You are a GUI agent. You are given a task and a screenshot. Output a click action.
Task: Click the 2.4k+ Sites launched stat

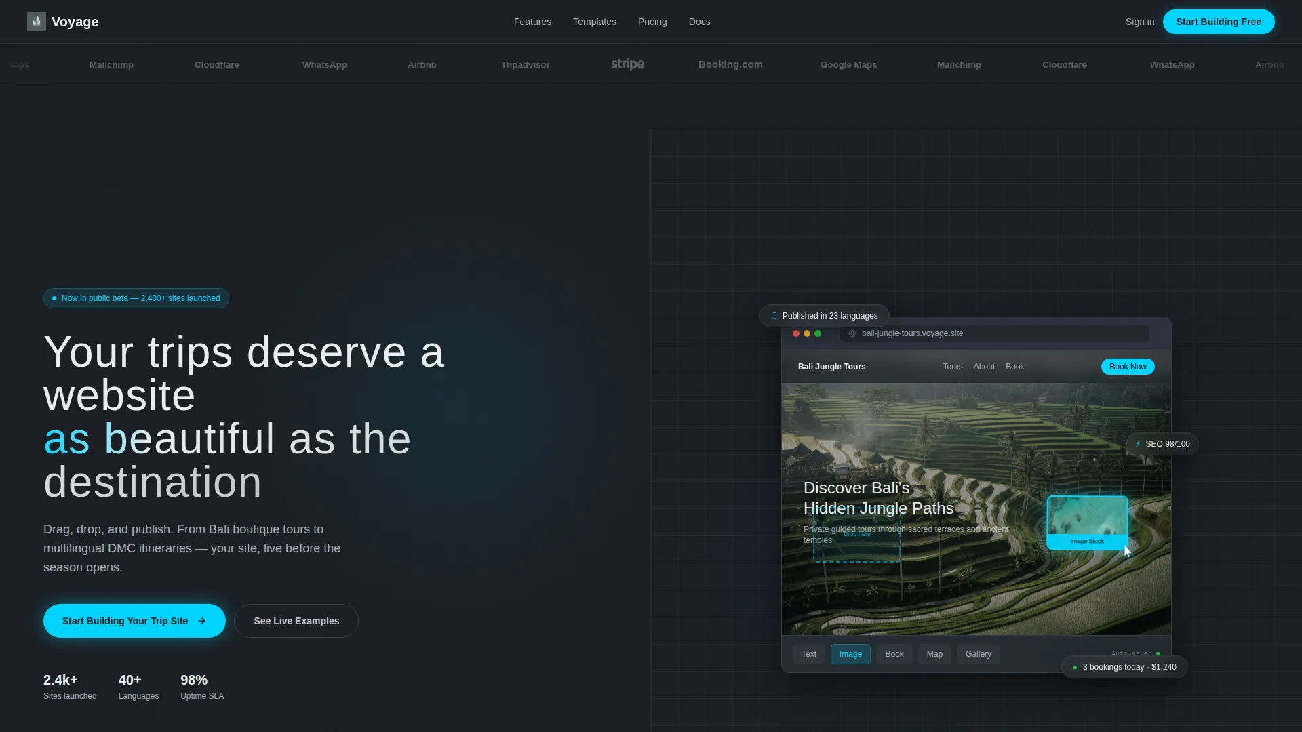pyautogui.click(x=70, y=687)
